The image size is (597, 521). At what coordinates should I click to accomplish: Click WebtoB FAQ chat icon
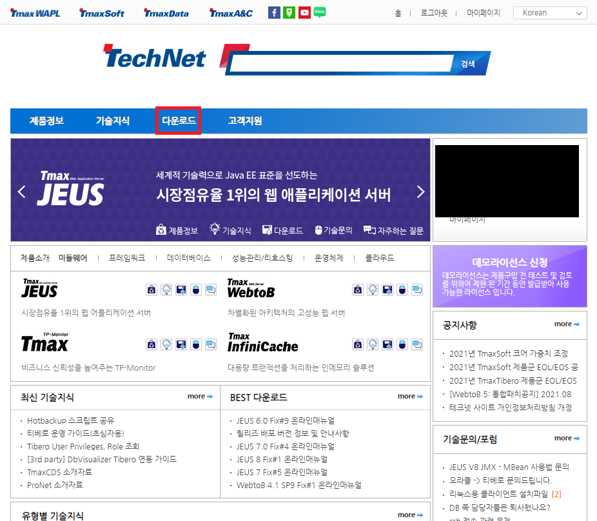[417, 290]
